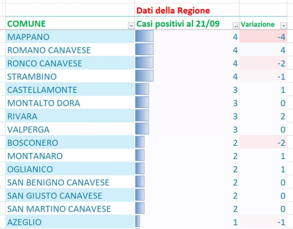Click the data bar beside VALPERGA
This screenshot has height=229, width=293.
point(141,129)
